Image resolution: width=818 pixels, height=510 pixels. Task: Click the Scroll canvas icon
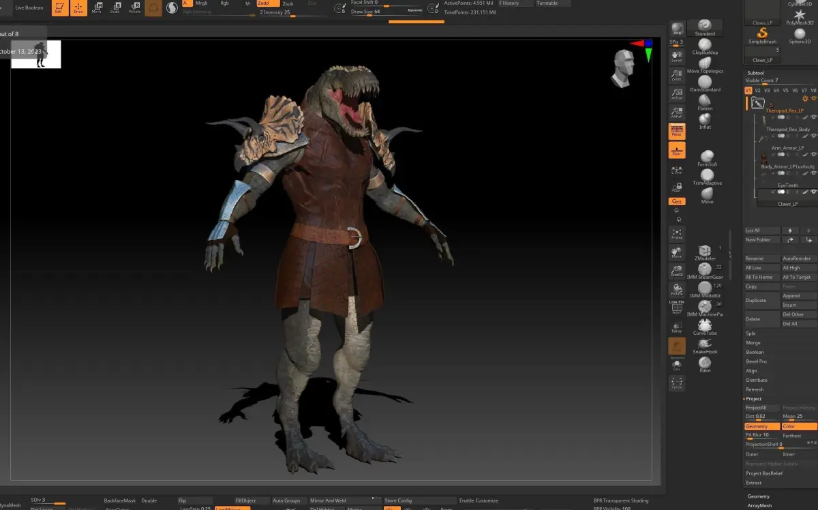677,56
